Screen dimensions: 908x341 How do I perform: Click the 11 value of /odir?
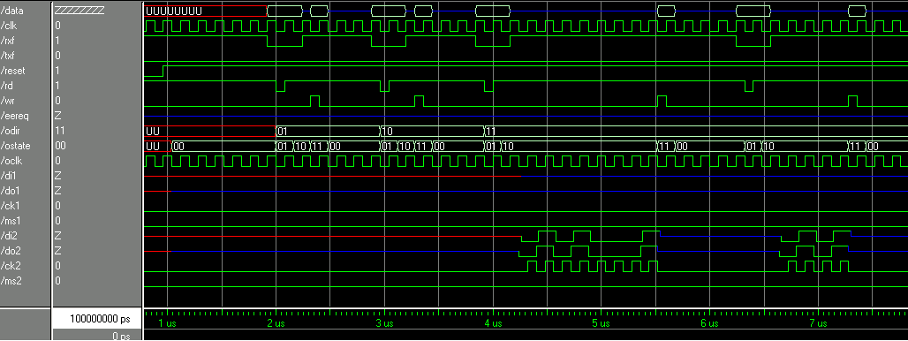[59, 131]
